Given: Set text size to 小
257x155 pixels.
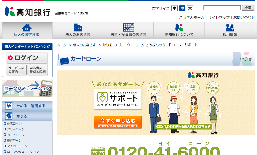Looking at the screenshot, I should click(175, 8).
